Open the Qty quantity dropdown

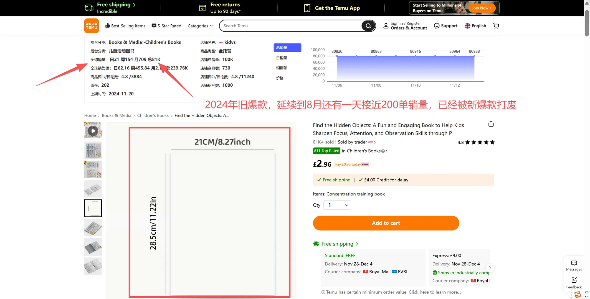[x=337, y=205]
